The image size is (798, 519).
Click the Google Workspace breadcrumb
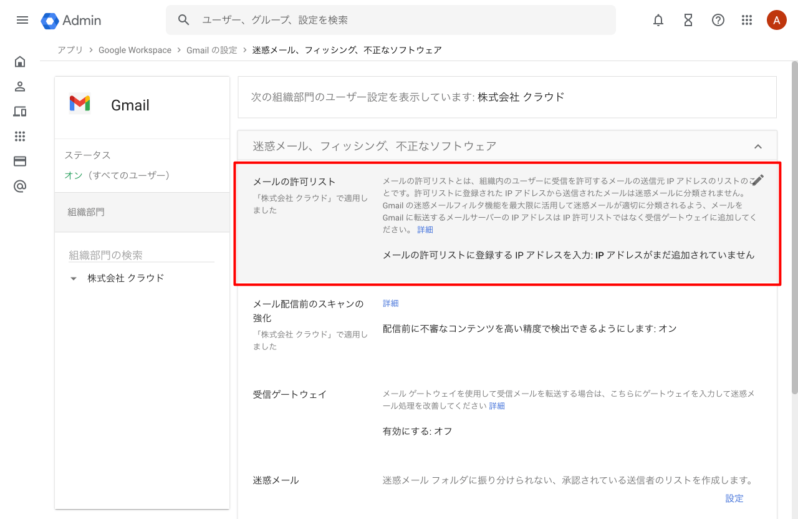tap(135, 50)
